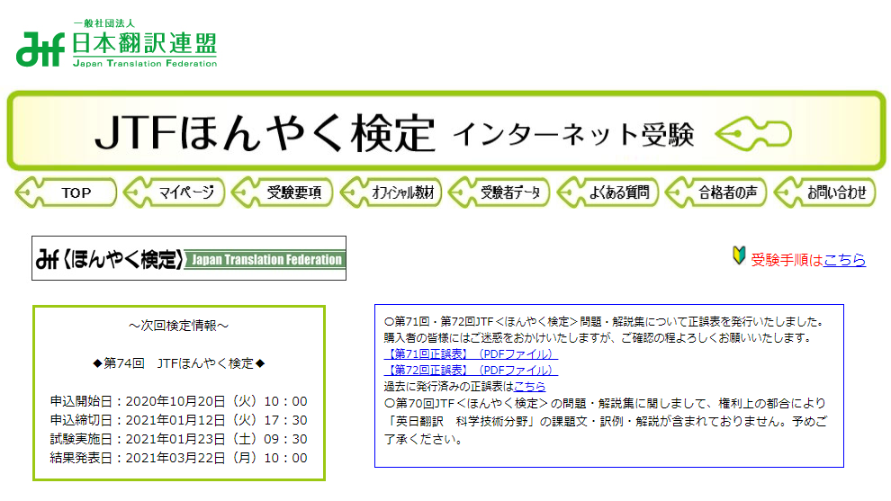
Task: Follow the こちら link for past 正誤表
Action: click(x=529, y=386)
